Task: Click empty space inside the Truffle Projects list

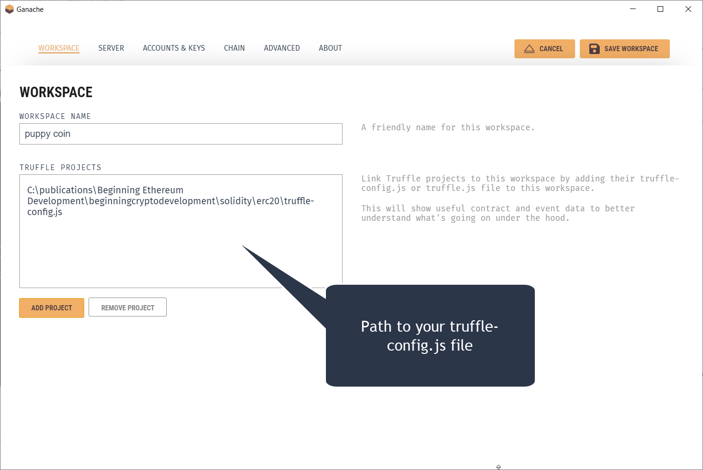Action: pyautogui.click(x=118, y=256)
